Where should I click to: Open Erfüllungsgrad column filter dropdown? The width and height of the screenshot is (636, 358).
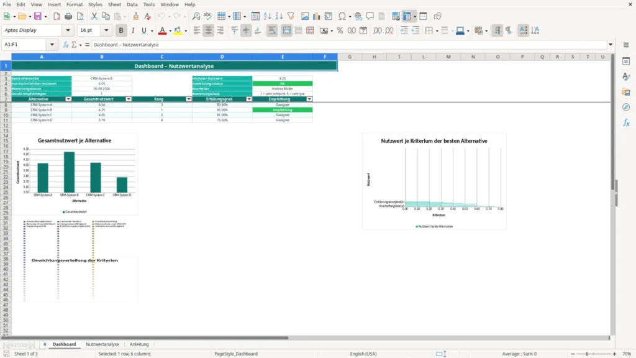pyautogui.click(x=249, y=99)
